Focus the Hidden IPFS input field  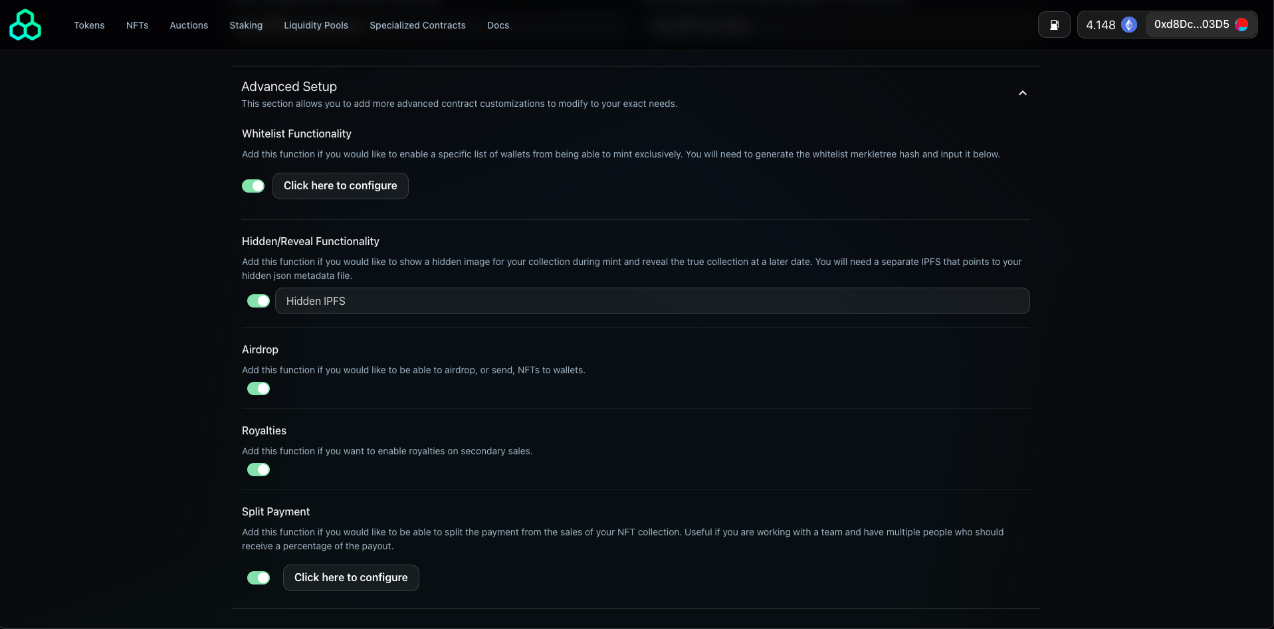tap(653, 301)
